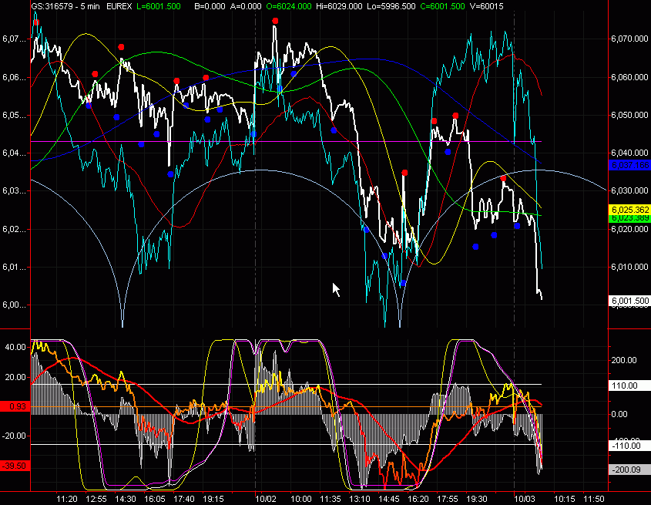Viewport: 651px width, 505px height.
Task: Click the 6,030.000 price axis label
Action: pos(629,190)
